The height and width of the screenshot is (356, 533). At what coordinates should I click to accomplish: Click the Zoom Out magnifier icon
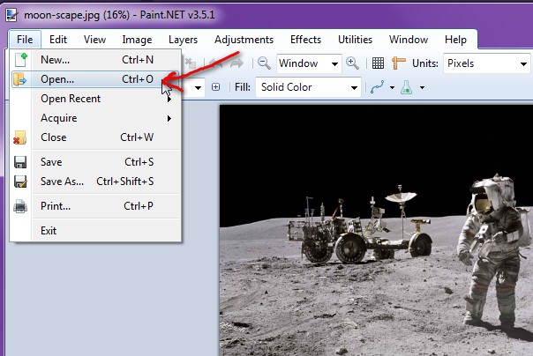(264, 63)
